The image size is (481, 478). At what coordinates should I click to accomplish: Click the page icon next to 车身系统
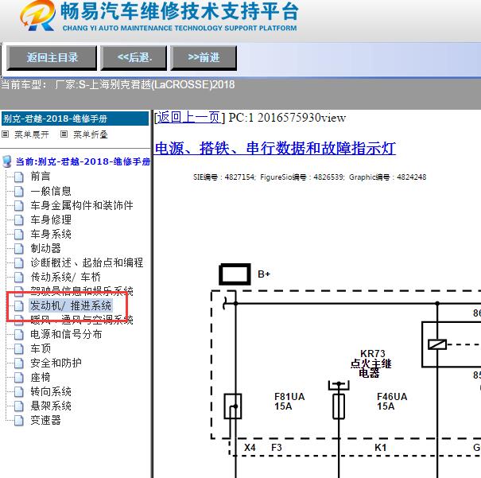coord(19,235)
